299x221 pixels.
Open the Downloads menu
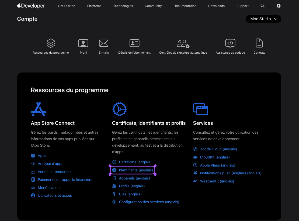pos(216,6)
